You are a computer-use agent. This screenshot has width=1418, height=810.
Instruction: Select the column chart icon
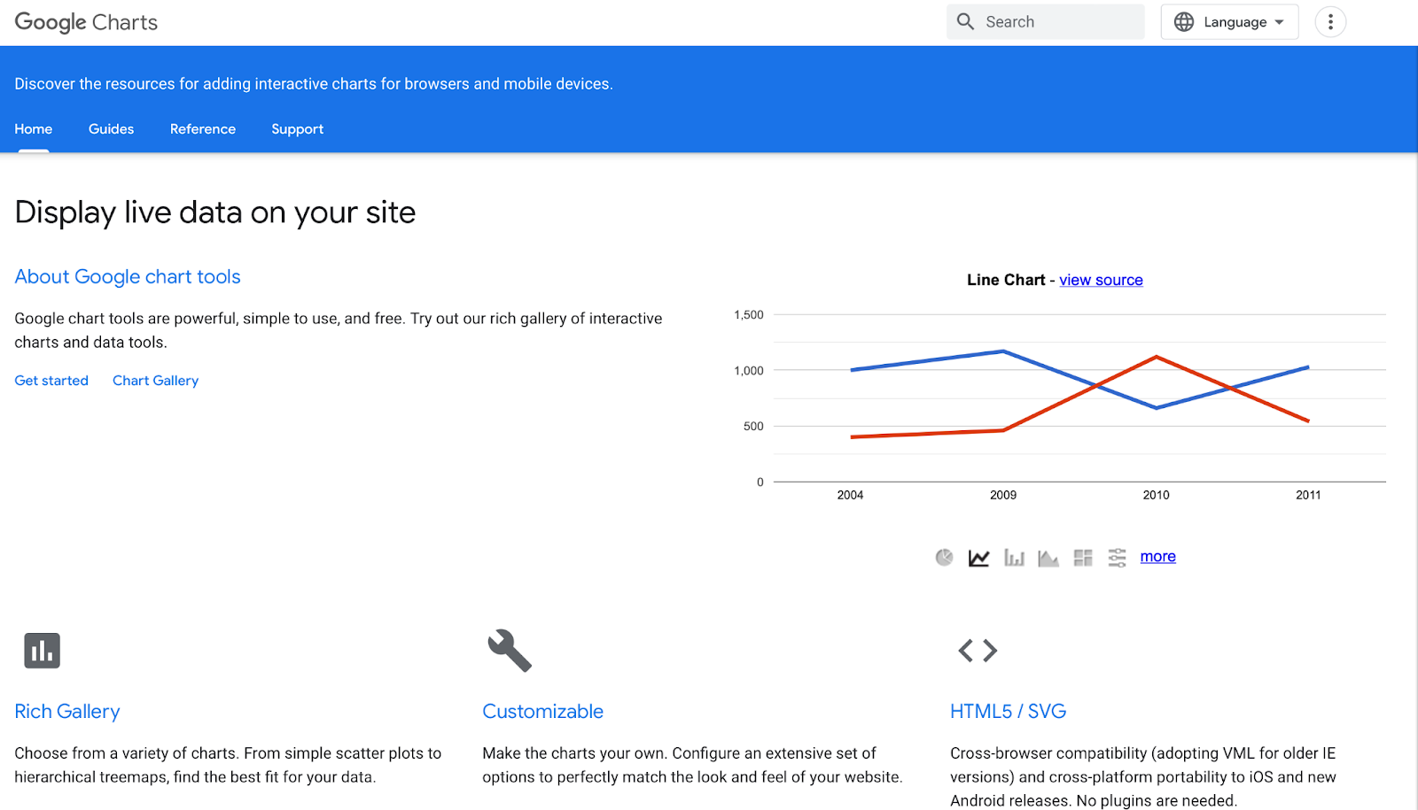pos(1014,558)
